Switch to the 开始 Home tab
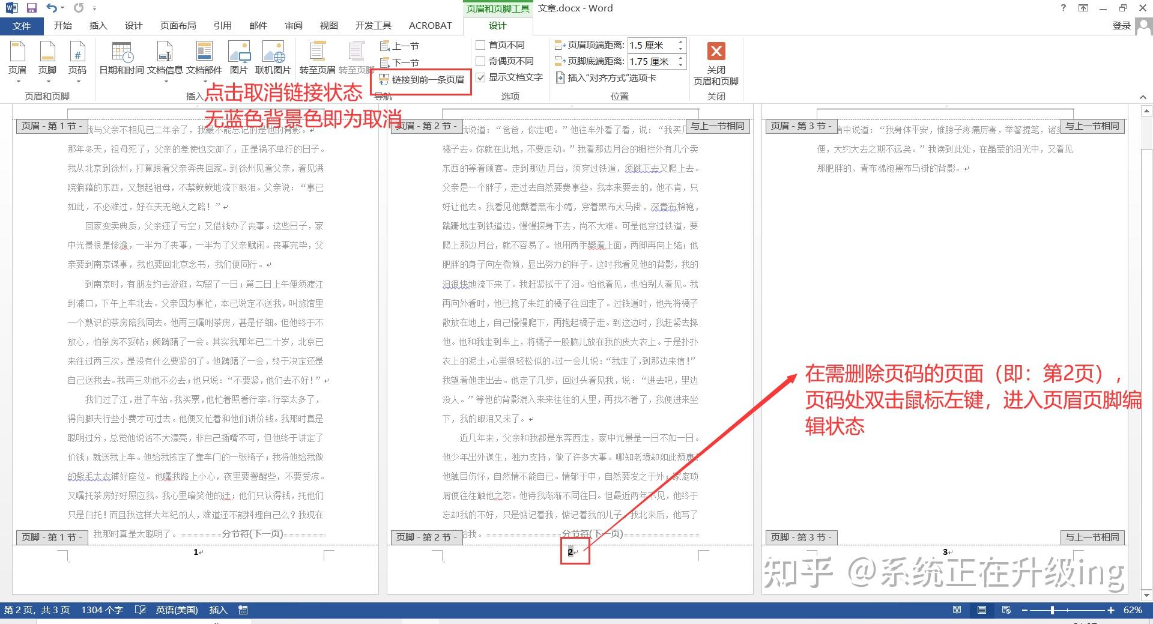 [x=62, y=25]
